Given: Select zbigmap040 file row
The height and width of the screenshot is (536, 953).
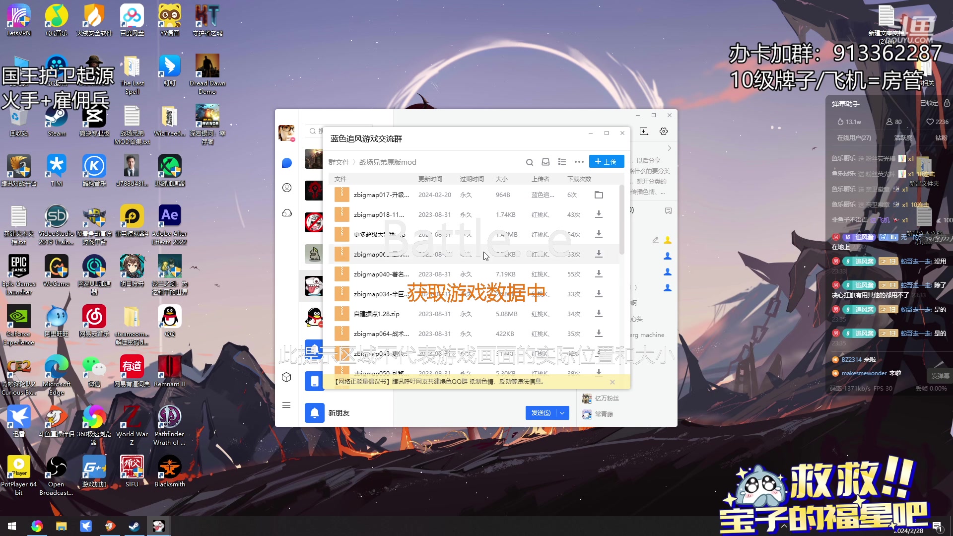Looking at the screenshot, I should click(474, 274).
